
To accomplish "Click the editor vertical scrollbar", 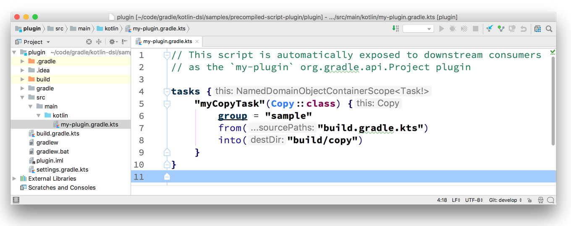I will coord(553,100).
